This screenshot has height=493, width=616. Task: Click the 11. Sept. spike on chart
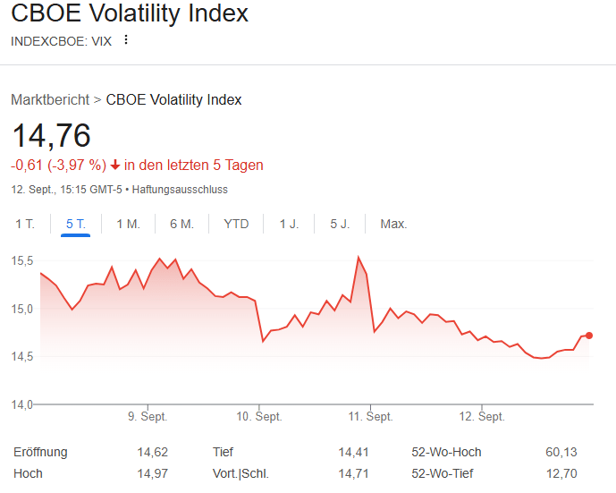click(x=359, y=258)
